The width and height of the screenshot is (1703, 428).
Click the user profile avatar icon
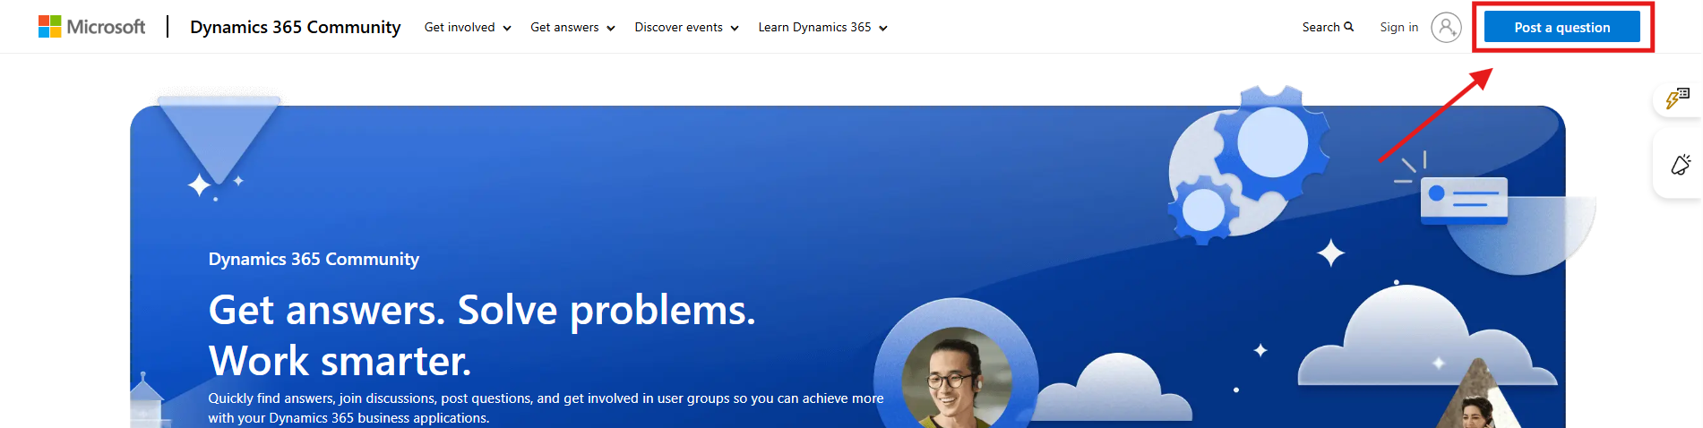pos(1446,27)
